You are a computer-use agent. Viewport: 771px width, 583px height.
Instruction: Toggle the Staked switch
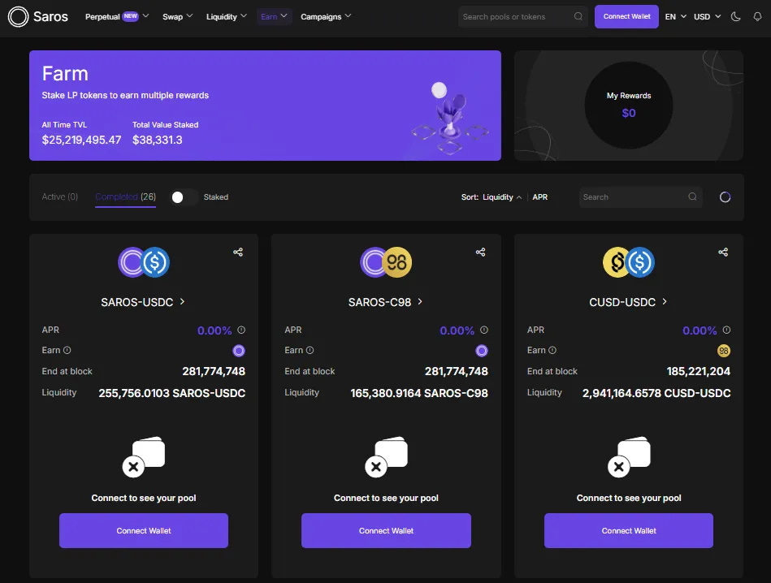[x=184, y=197]
